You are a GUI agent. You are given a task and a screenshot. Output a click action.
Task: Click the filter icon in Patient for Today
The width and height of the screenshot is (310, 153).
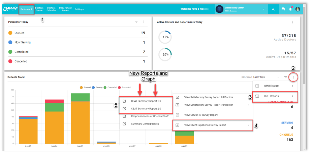(x=136, y=22)
